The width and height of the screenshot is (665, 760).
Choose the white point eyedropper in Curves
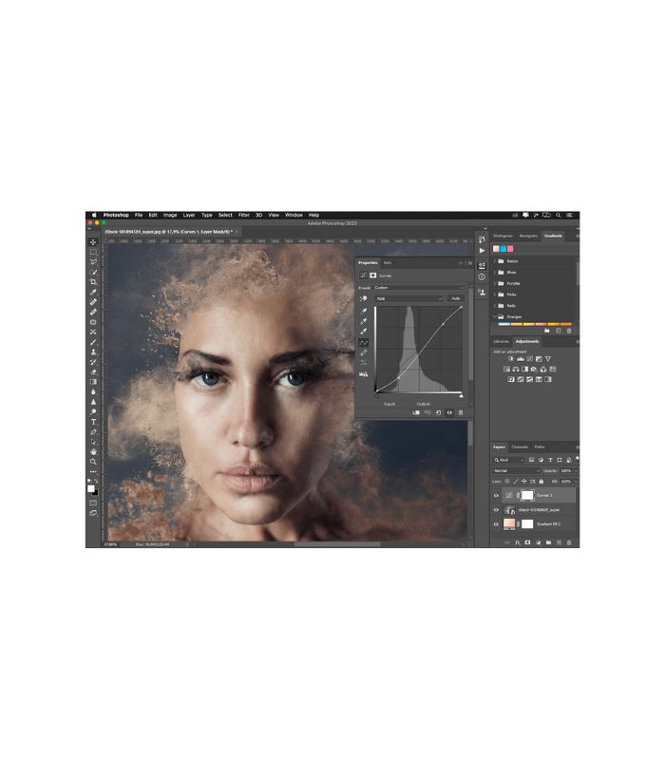click(364, 332)
